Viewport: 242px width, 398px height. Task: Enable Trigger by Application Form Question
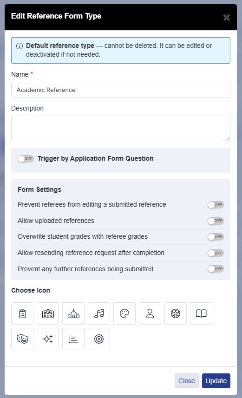(x=26, y=159)
